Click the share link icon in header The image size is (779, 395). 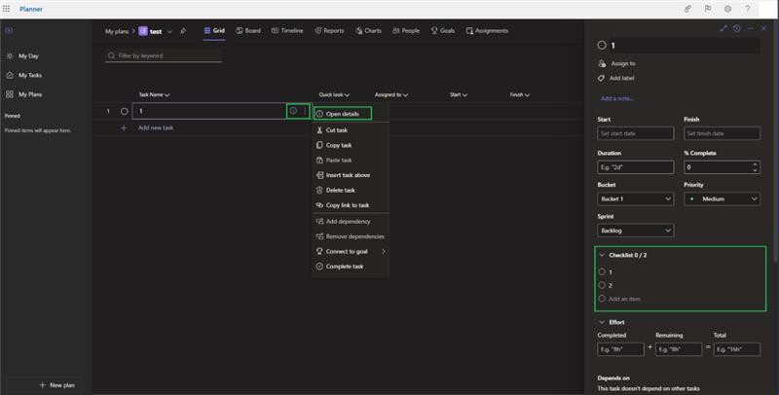point(687,9)
